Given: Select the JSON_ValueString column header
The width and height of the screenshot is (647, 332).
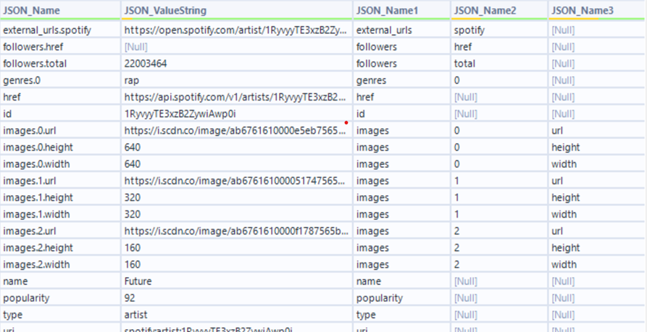Looking at the screenshot, I should coord(237,10).
